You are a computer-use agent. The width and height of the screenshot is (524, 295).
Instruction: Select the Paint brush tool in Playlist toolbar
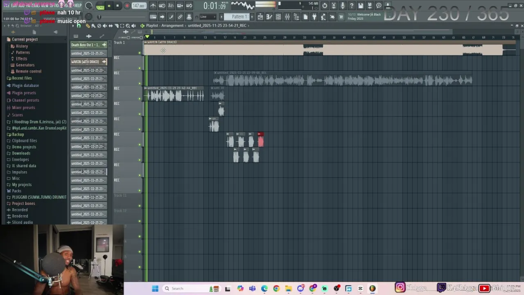coord(93,26)
